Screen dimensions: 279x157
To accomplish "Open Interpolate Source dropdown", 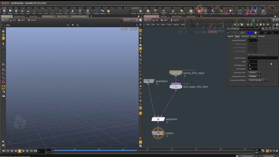I will click(x=254, y=76).
